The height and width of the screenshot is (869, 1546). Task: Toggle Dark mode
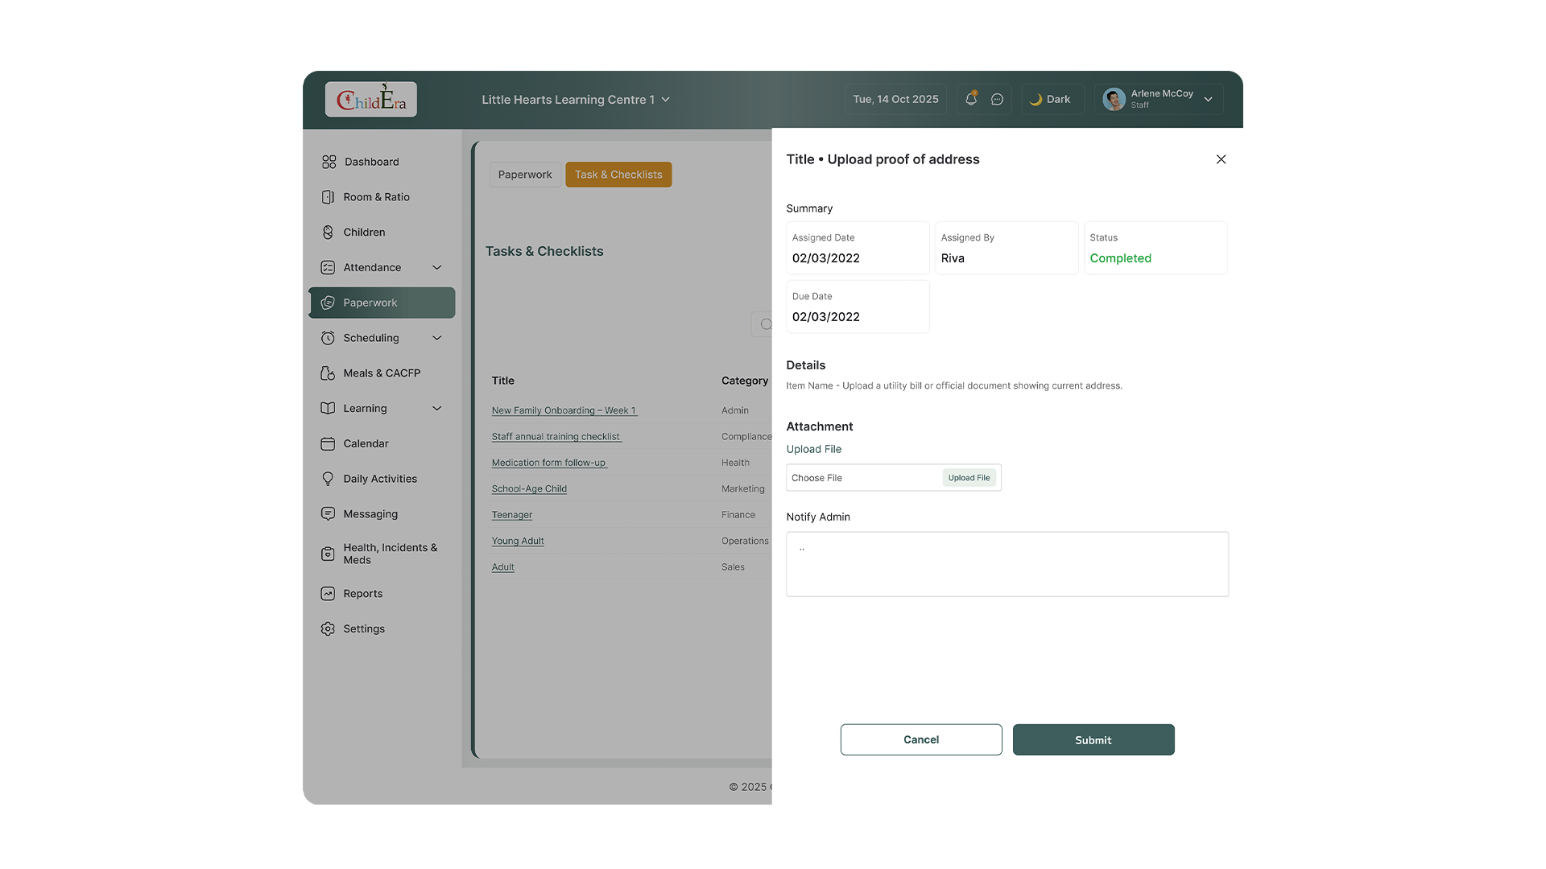pos(1052,99)
